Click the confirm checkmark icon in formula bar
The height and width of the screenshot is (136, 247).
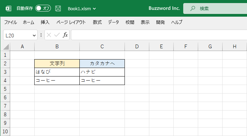coord(57,35)
